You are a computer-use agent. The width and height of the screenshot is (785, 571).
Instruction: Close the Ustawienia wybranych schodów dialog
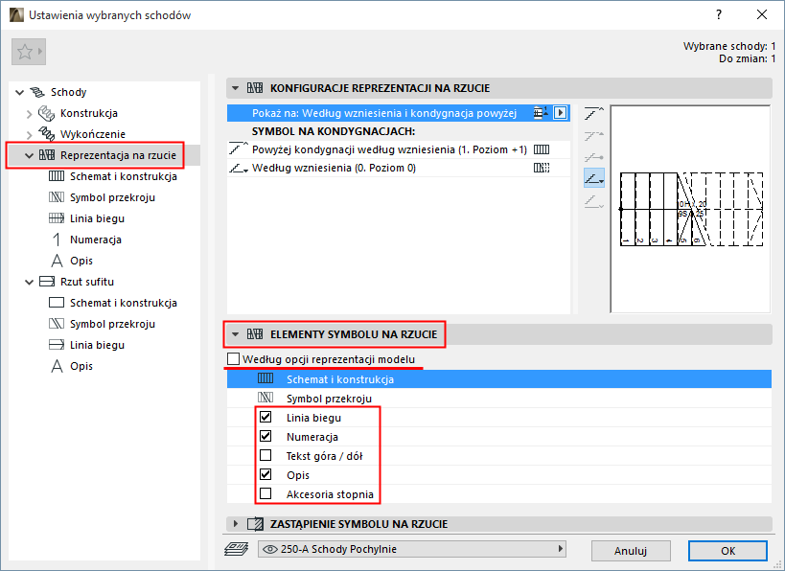coord(762,14)
